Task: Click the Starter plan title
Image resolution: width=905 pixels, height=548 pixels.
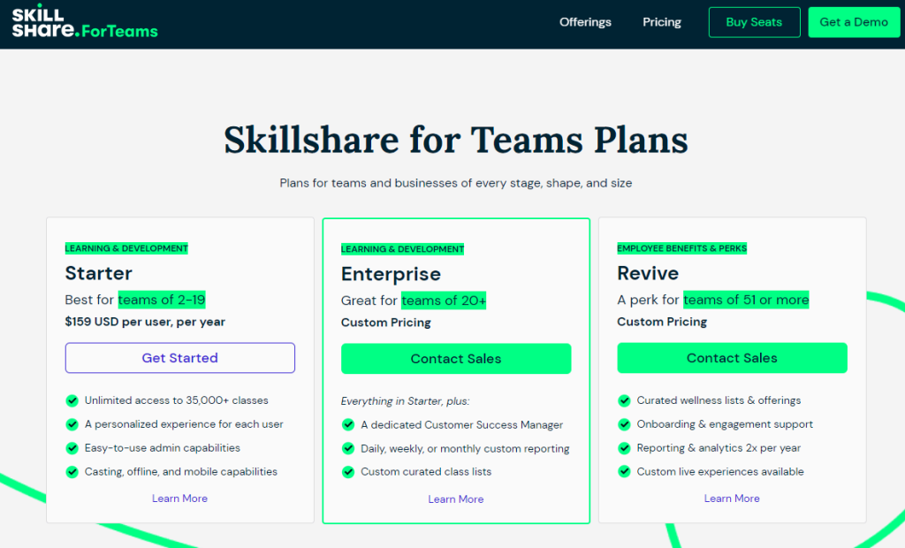Action: click(99, 273)
